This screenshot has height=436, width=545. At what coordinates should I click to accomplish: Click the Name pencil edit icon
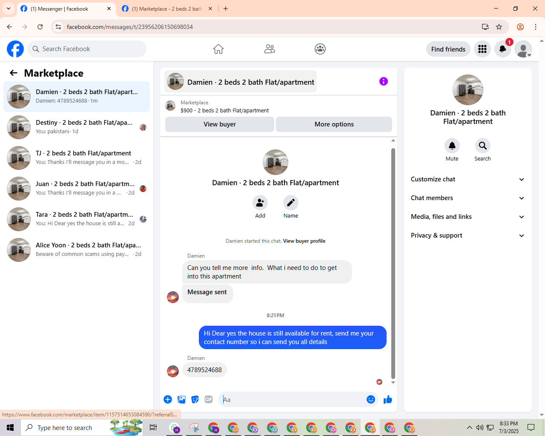(x=291, y=203)
